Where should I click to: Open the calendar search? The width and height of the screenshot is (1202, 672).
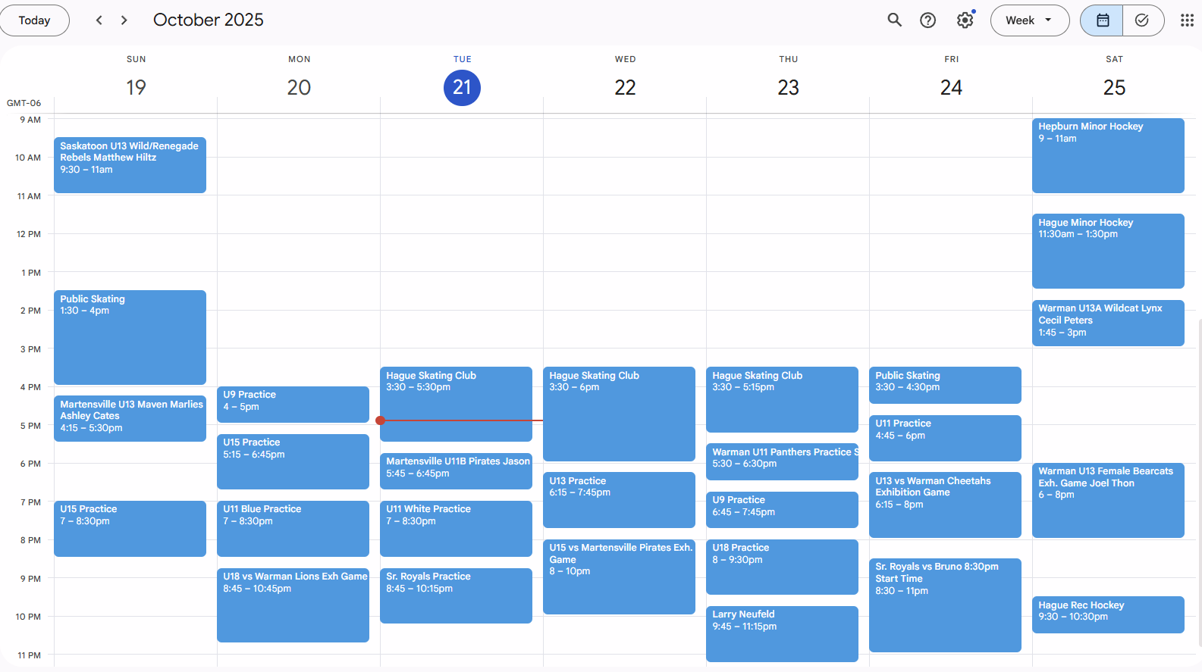(894, 20)
